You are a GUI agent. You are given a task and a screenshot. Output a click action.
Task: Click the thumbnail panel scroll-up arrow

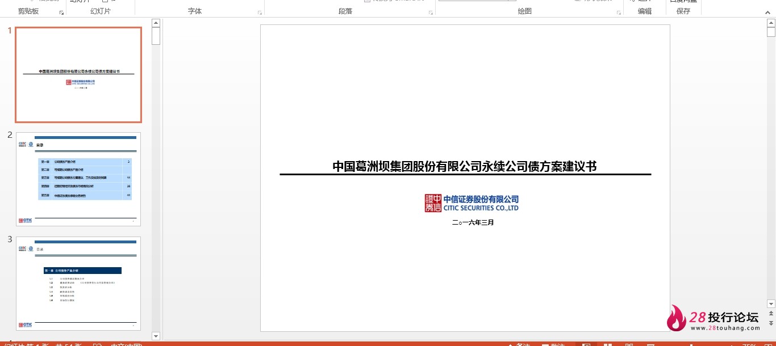156,23
